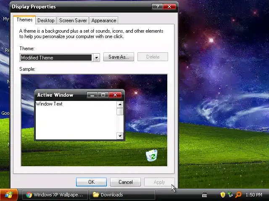Click the green arrows tray icon

click(230, 194)
